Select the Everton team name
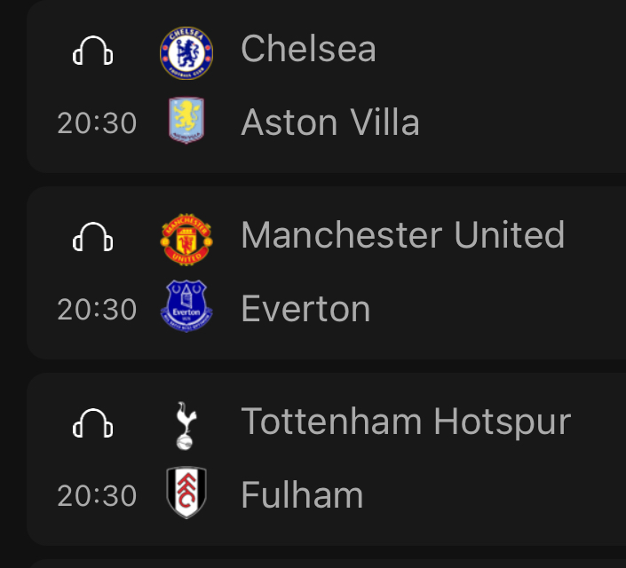This screenshot has width=626, height=568. 305,309
